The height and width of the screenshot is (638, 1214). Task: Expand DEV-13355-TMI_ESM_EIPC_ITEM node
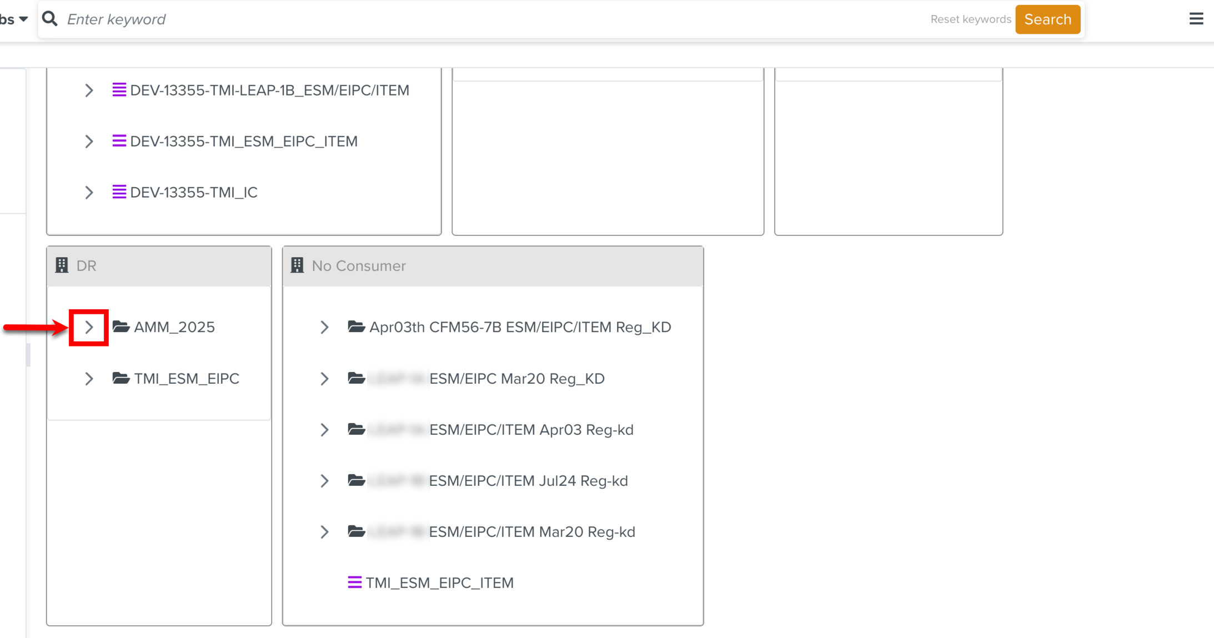coord(89,142)
